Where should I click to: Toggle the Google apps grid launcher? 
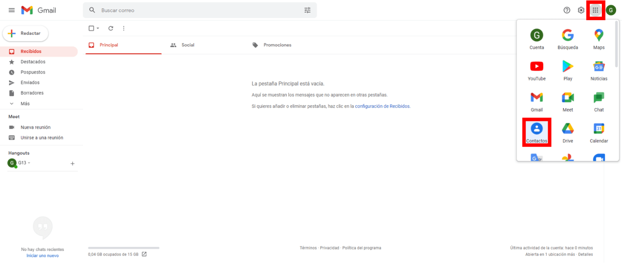tap(596, 10)
